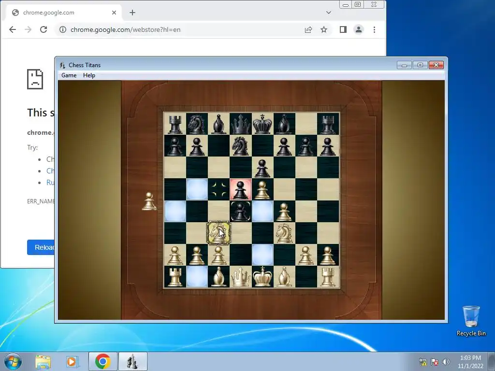495x371 pixels.
Task: Open Chrome side panel
Action: click(x=343, y=29)
